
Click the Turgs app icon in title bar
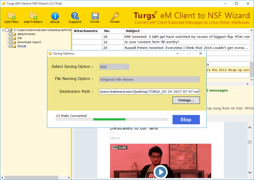pos(3,3)
